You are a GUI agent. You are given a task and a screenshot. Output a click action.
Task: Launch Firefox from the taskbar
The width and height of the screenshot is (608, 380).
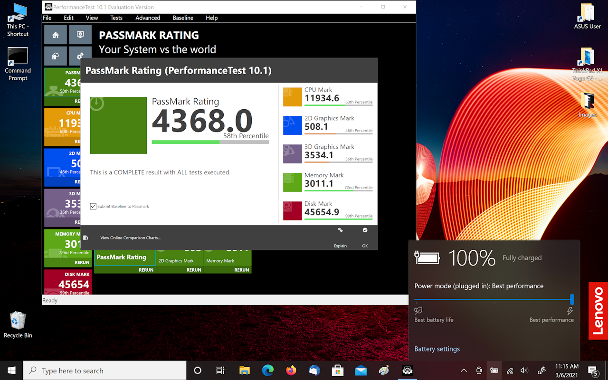pyautogui.click(x=291, y=370)
